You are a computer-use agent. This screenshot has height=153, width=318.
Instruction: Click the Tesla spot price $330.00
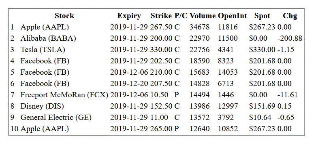point(262,50)
